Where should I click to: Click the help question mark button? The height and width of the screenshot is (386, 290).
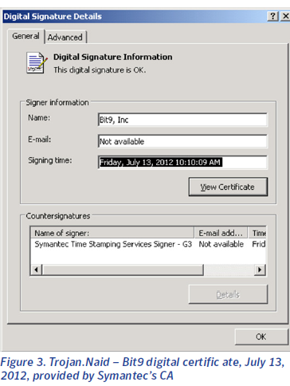click(273, 17)
